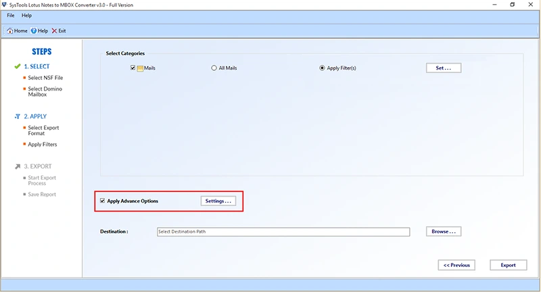
Task: Click Browse... to choose destination
Action: [x=444, y=232]
